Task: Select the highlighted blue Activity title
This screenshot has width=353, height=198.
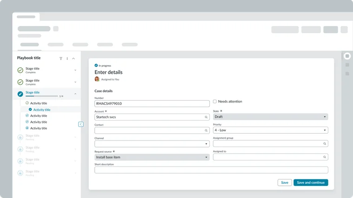Action: point(42,110)
